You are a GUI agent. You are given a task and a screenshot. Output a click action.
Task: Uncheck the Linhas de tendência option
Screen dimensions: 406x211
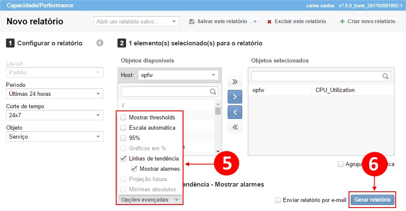(x=123, y=158)
